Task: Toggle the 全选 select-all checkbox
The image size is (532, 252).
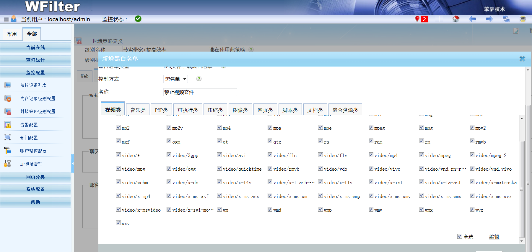Action: tap(460, 236)
